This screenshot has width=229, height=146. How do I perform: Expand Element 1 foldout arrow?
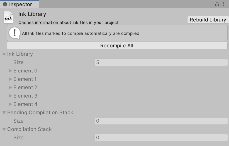10,79
